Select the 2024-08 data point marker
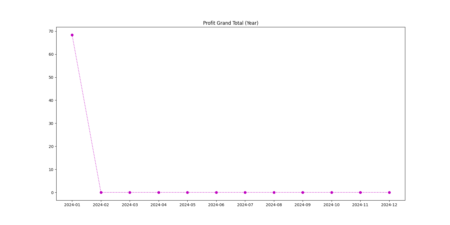Image resolution: width=450 pixels, height=225 pixels. (x=274, y=192)
